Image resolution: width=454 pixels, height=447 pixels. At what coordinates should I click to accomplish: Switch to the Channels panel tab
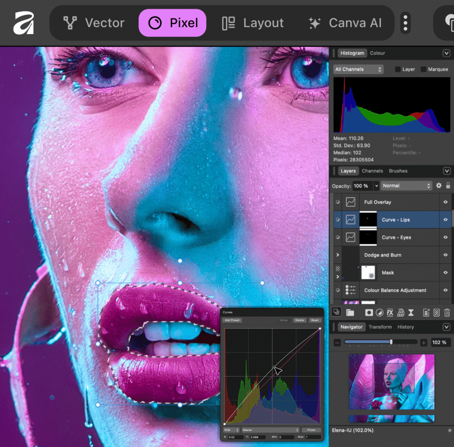pos(372,171)
